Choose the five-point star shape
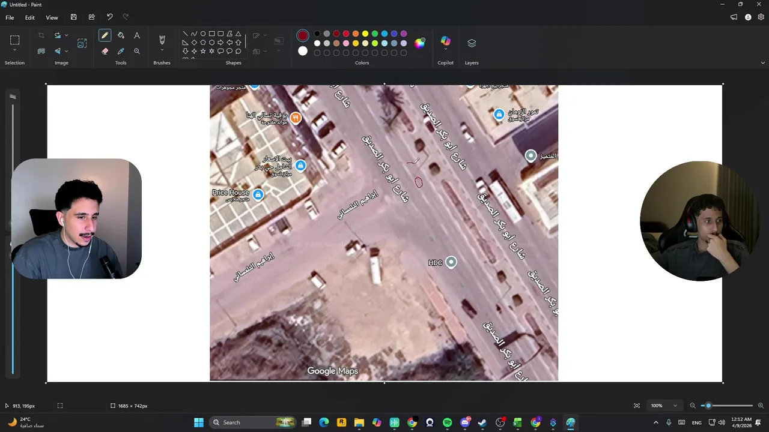769x432 pixels. 203,52
